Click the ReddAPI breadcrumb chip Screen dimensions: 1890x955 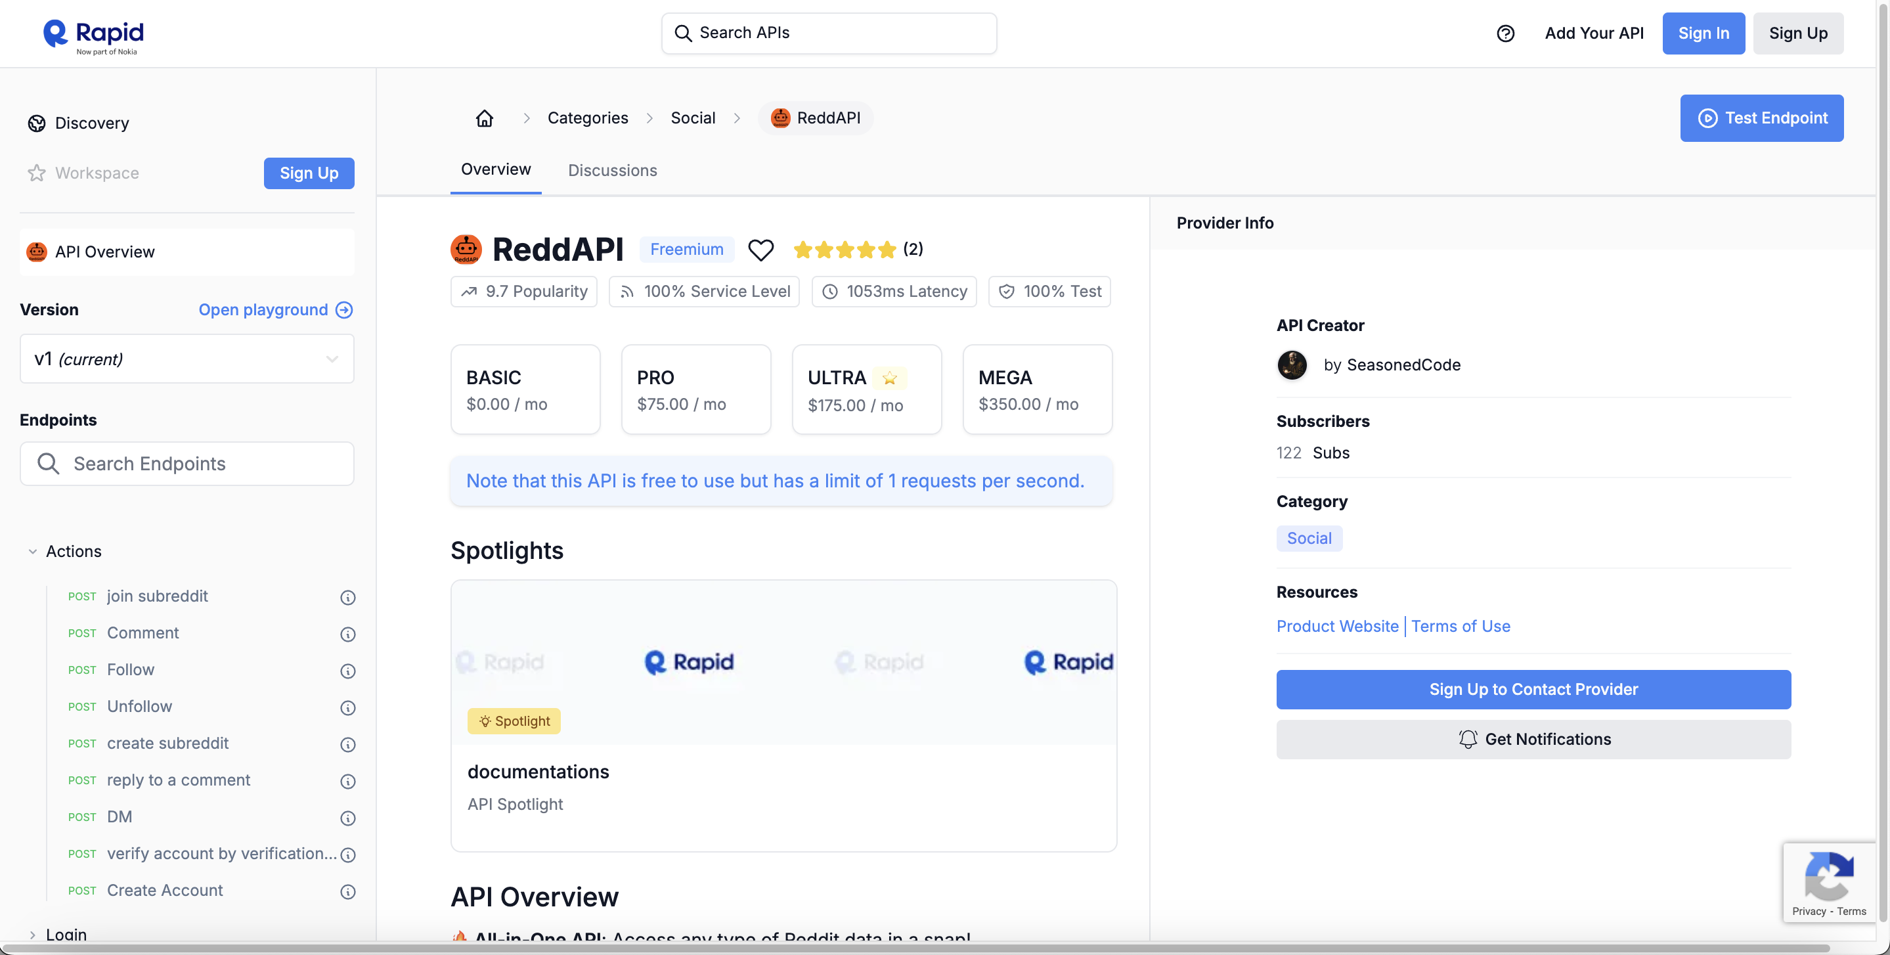click(815, 118)
